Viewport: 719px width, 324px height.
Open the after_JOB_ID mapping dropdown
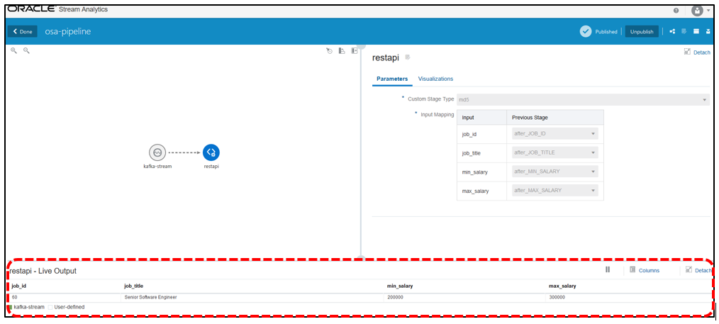coord(554,134)
